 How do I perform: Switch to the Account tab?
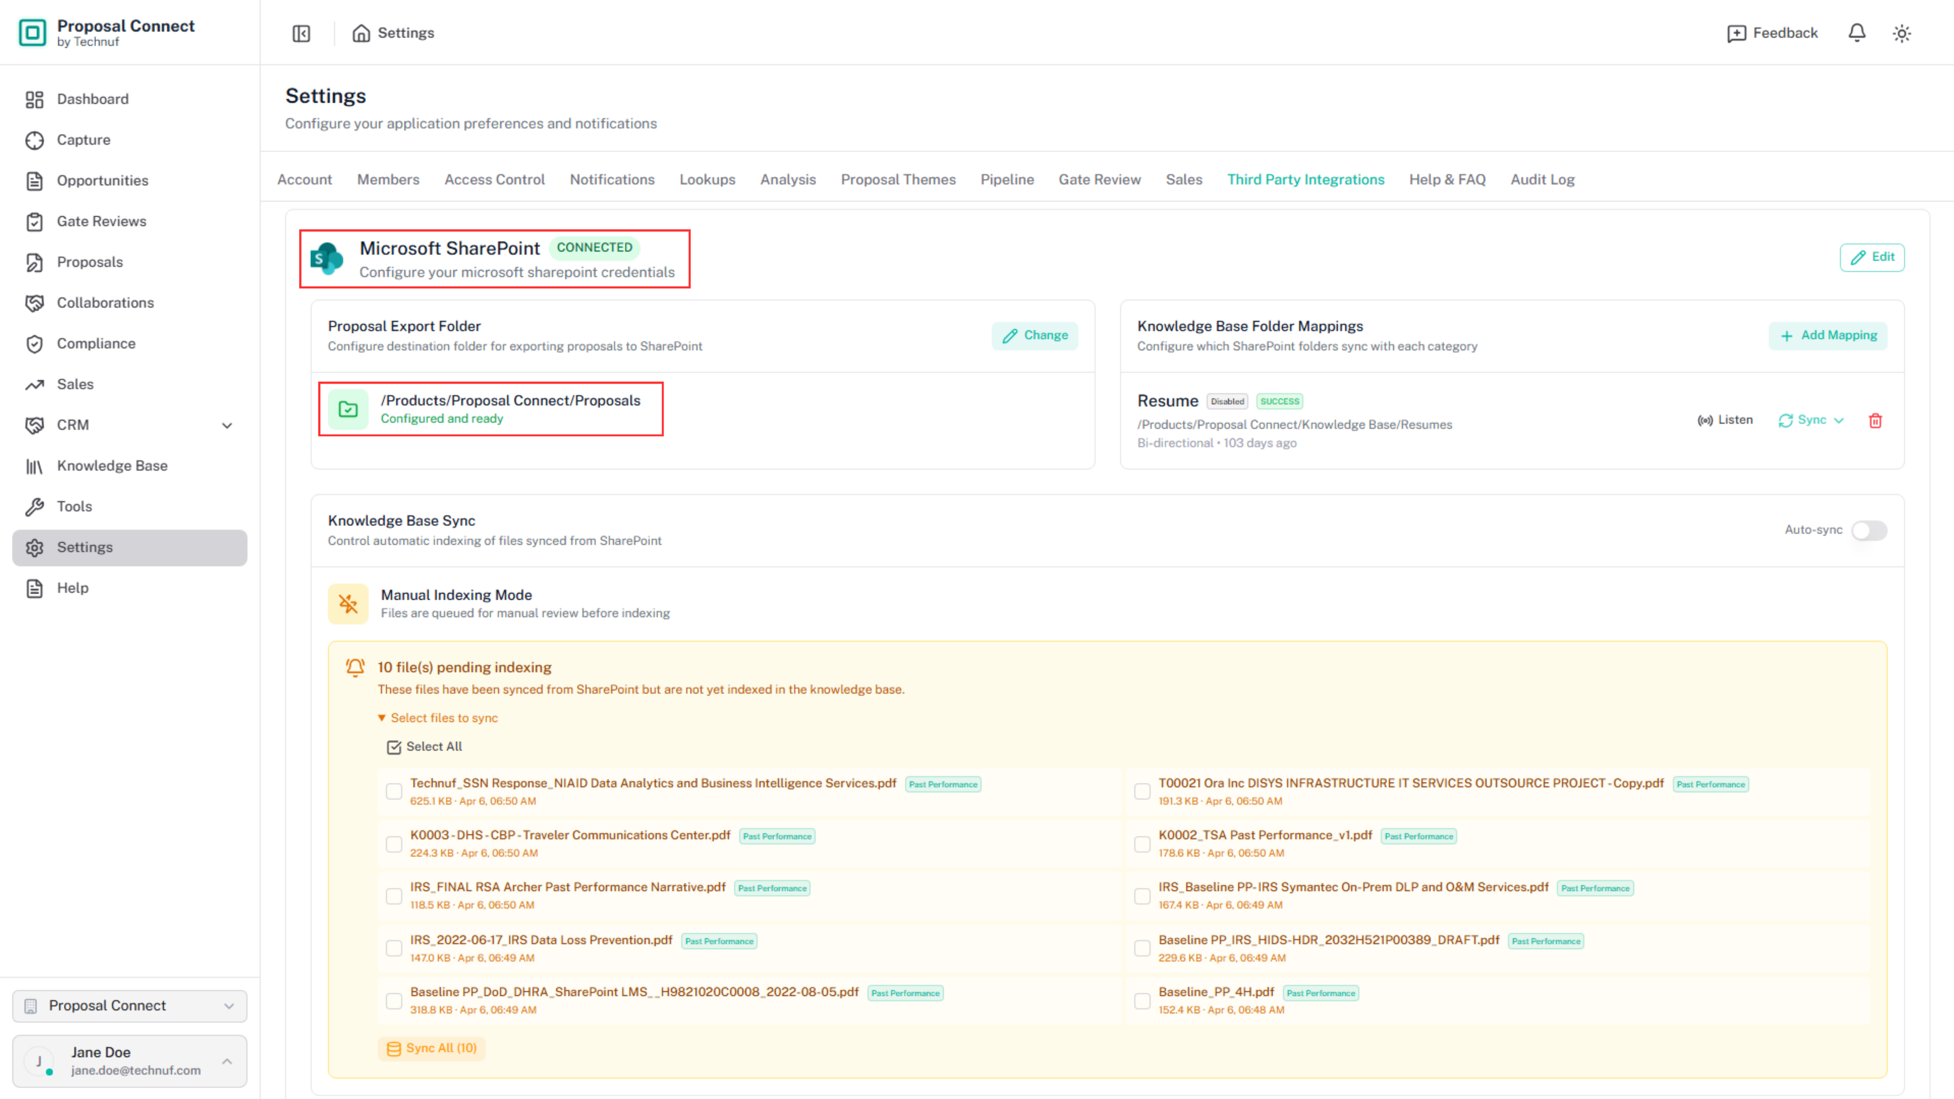(304, 180)
